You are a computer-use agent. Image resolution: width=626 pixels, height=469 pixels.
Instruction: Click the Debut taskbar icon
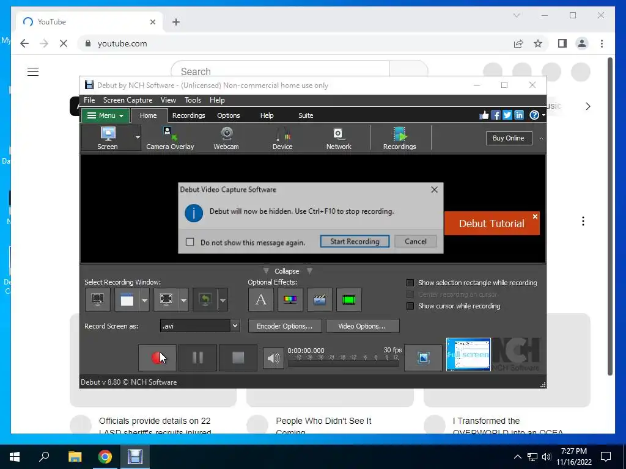point(135,457)
